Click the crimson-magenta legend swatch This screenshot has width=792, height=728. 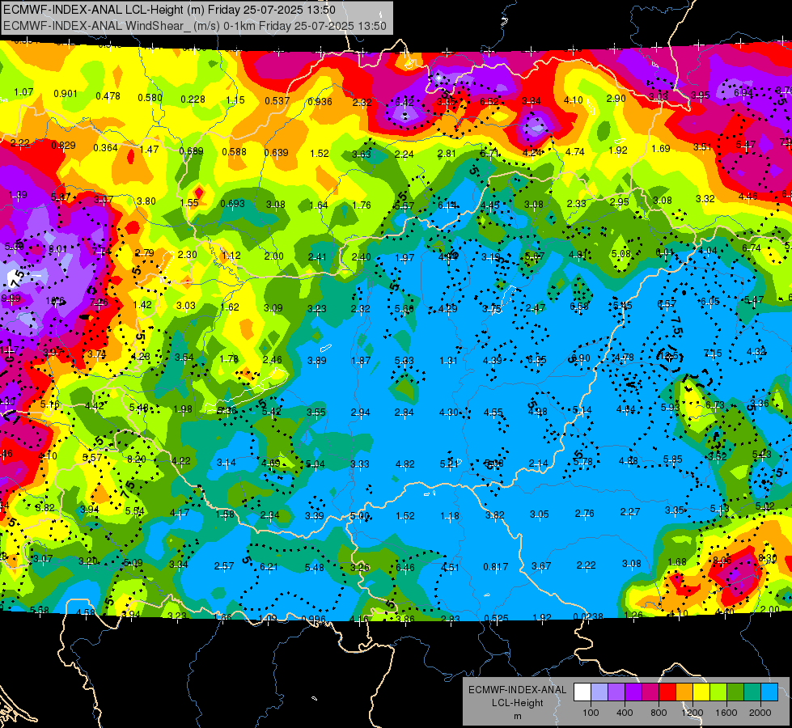650,692
